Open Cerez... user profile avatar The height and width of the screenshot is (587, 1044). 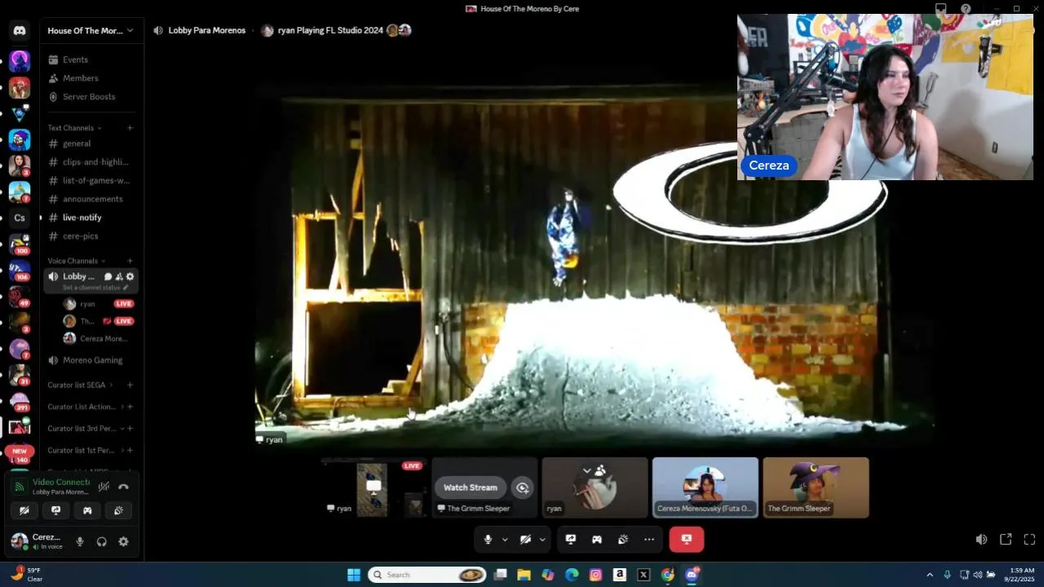click(x=19, y=541)
